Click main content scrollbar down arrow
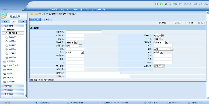The width and height of the screenshot is (209, 104). coord(207,98)
